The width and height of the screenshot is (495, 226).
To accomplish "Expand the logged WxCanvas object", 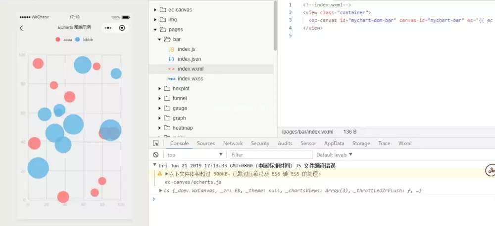I will 160,190.
